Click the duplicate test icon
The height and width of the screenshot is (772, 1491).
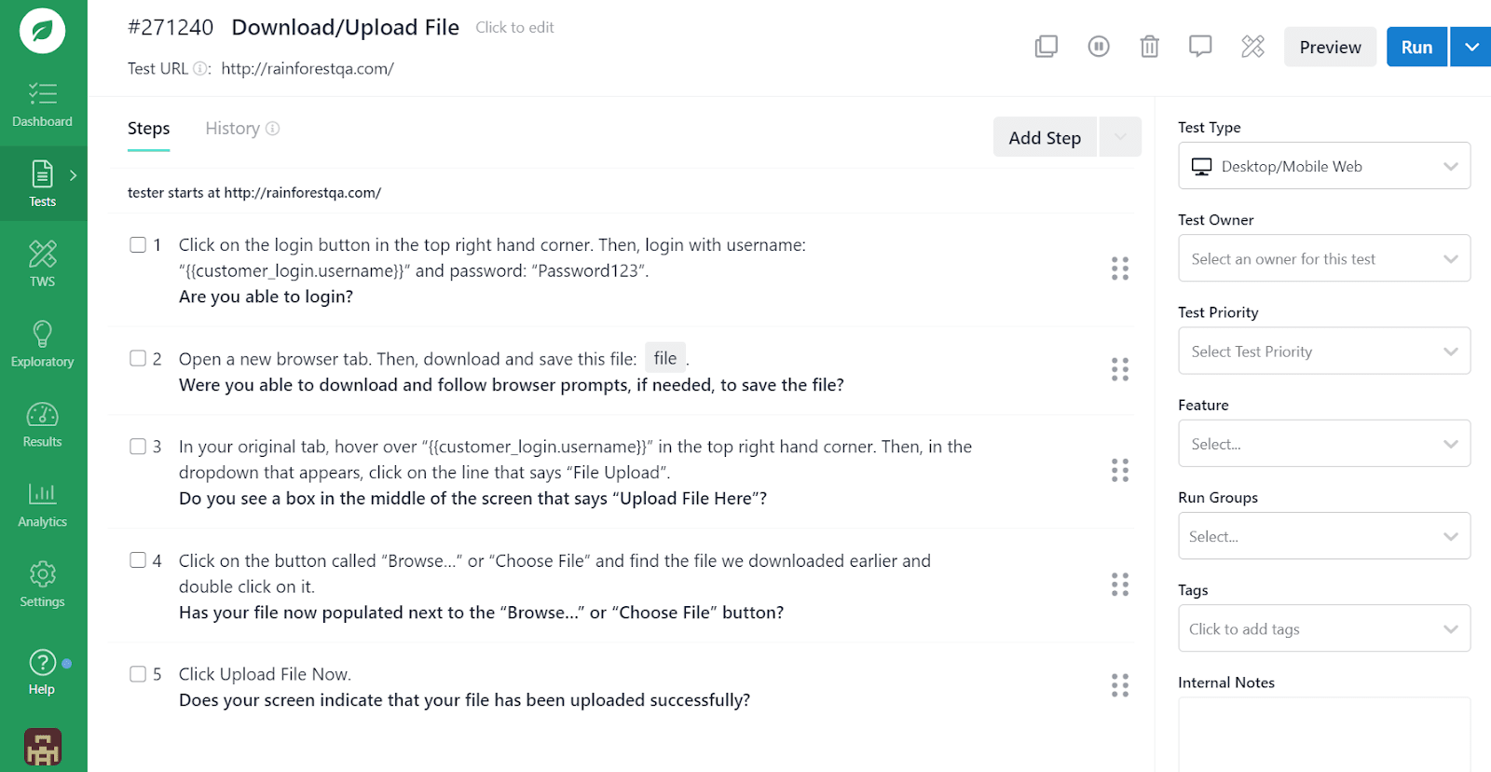[x=1046, y=47]
